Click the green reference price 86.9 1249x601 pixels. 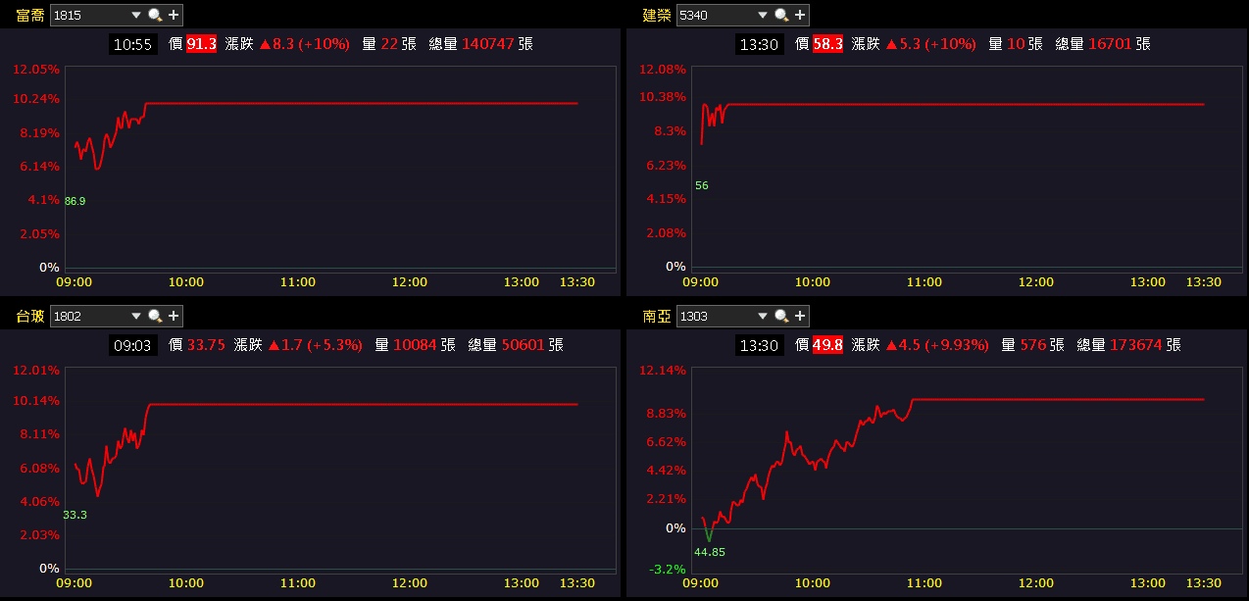click(x=75, y=201)
